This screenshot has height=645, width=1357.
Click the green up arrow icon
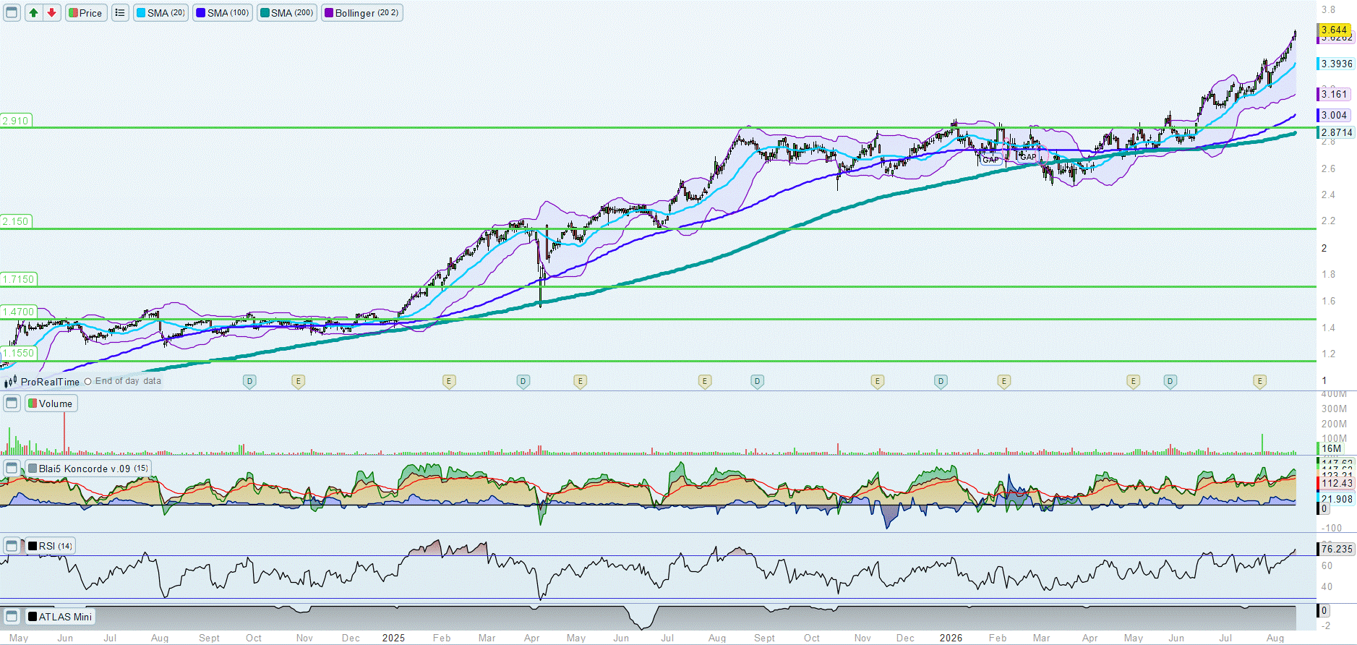click(x=33, y=13)
